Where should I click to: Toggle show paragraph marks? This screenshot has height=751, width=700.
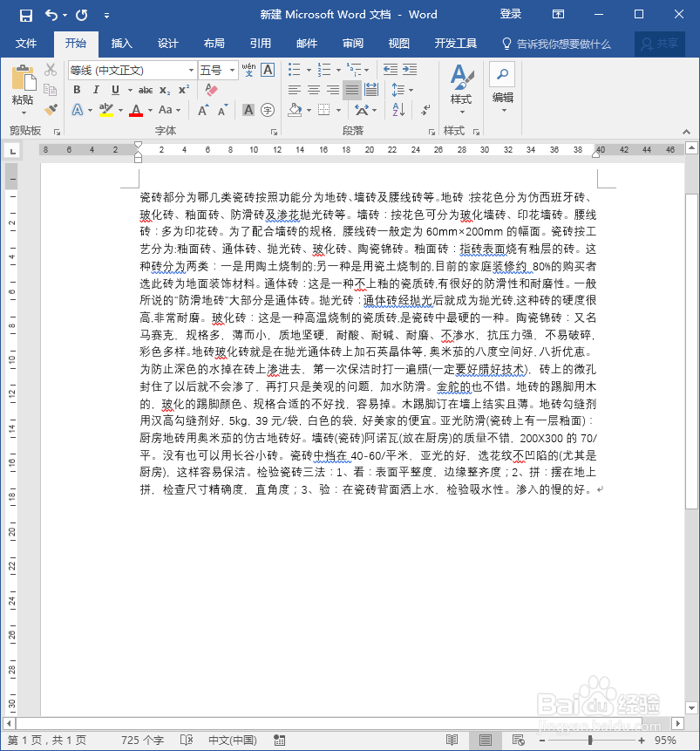(425, 110)
